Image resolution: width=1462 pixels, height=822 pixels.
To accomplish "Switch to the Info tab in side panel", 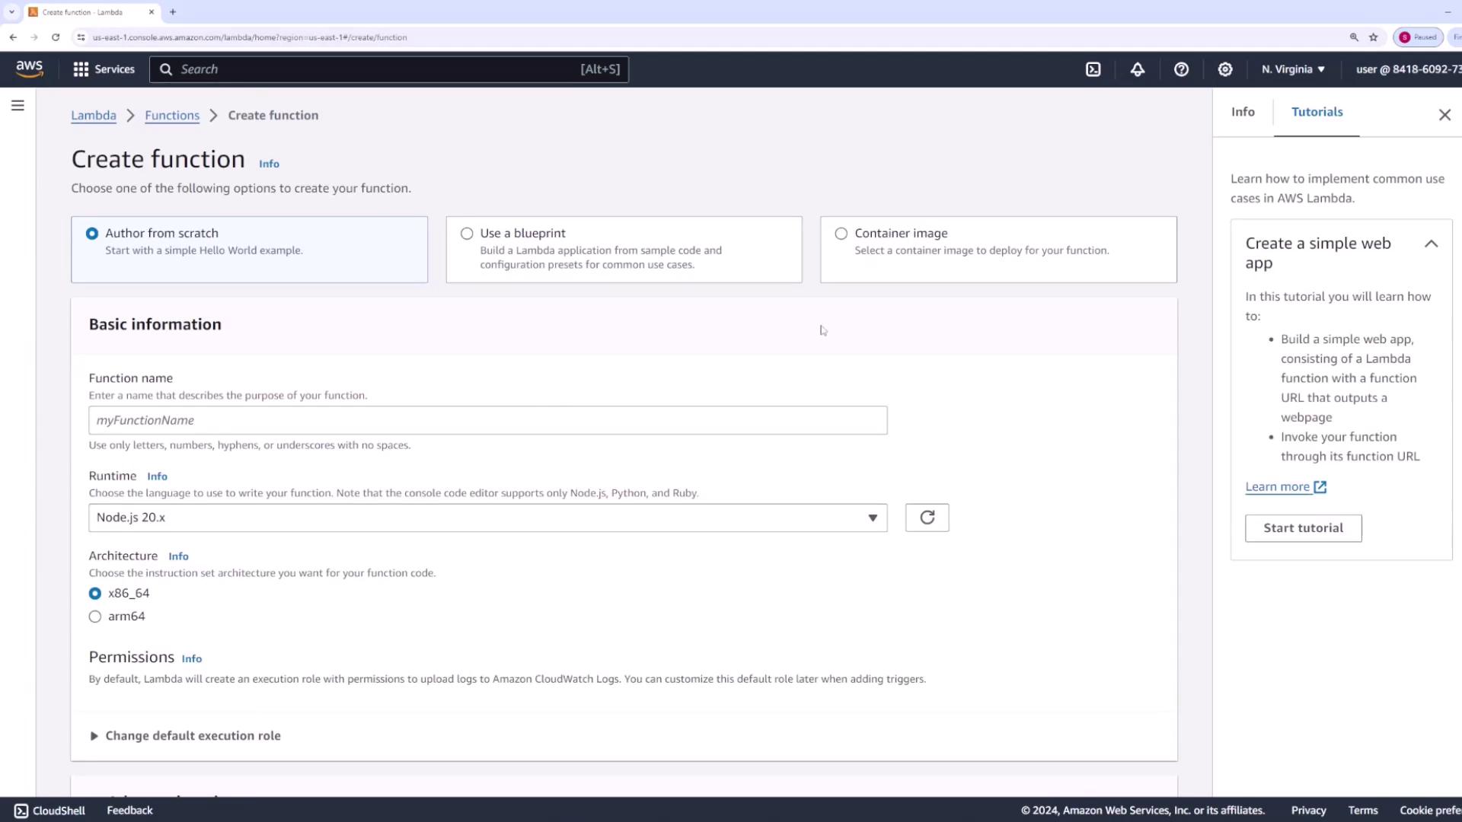I will (1243, 112).
